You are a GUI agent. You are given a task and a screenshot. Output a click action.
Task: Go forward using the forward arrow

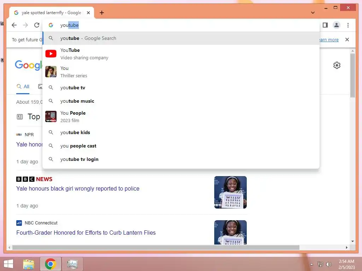pos(25,25)
